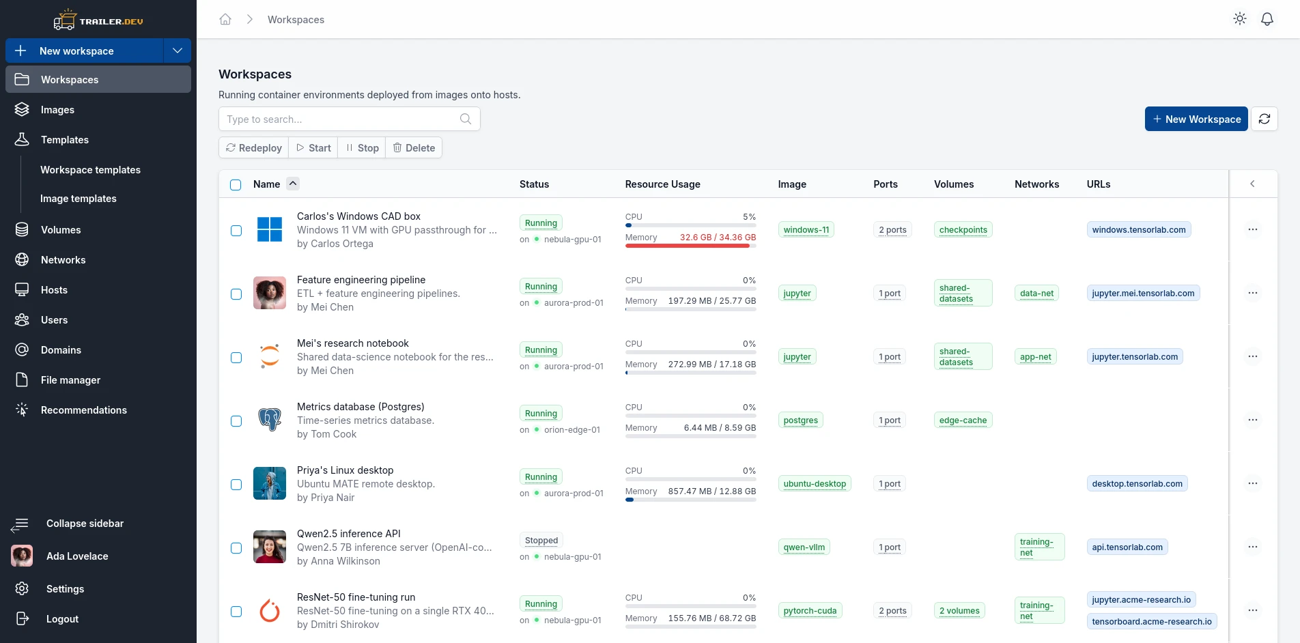Click memory usage bar of Priya's Linux desktop
The image size is (1300, 643).
pyautogui.click(x=690, y=500)
